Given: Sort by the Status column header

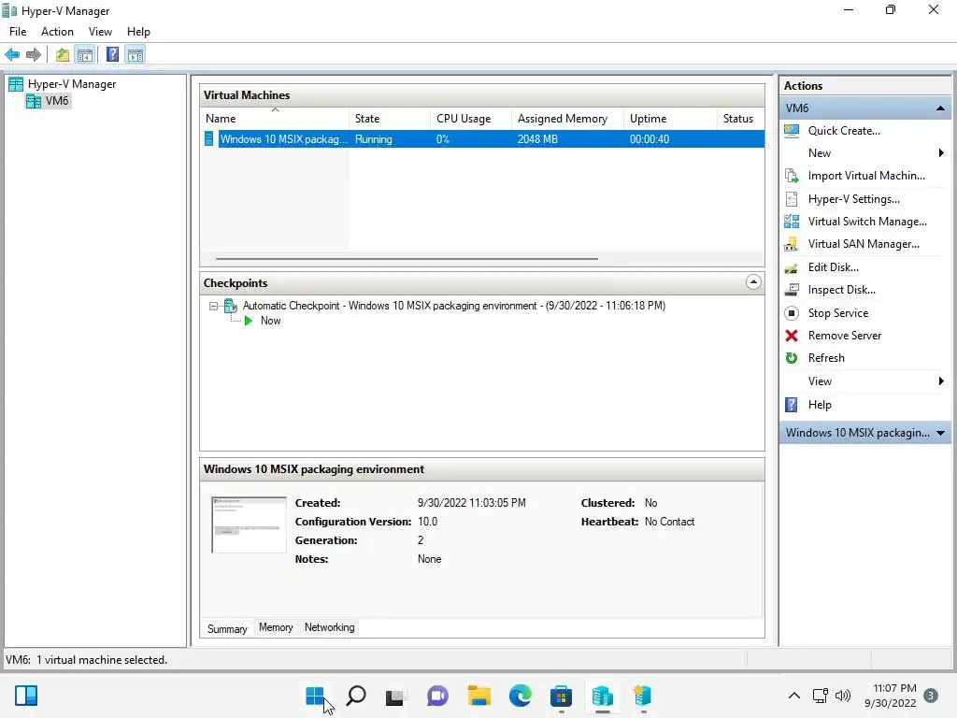Looking at the screenshot, I should pyautogui.click(x=740, y=119).
